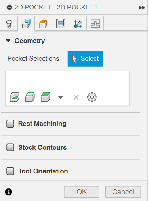The width and height of the screenshot is (149, 201).
Task: Expand the dialog with double-arrow icon
Action: (x=142, y=8)
